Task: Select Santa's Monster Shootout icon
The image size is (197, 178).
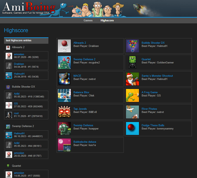Action: (133, 79)
